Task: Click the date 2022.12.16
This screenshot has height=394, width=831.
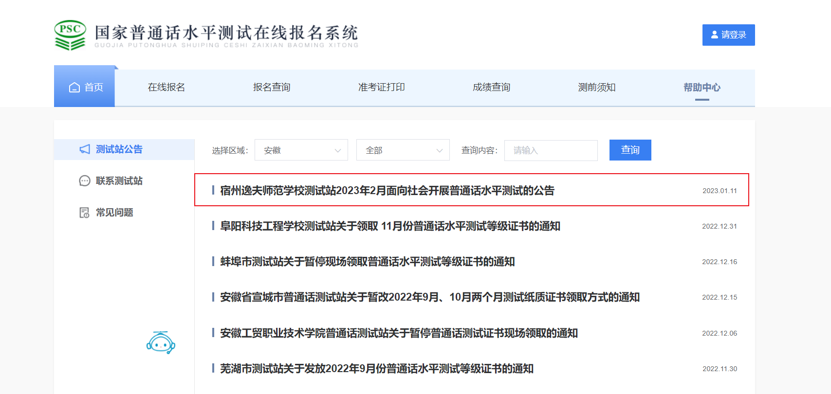Action: point(720,262)
